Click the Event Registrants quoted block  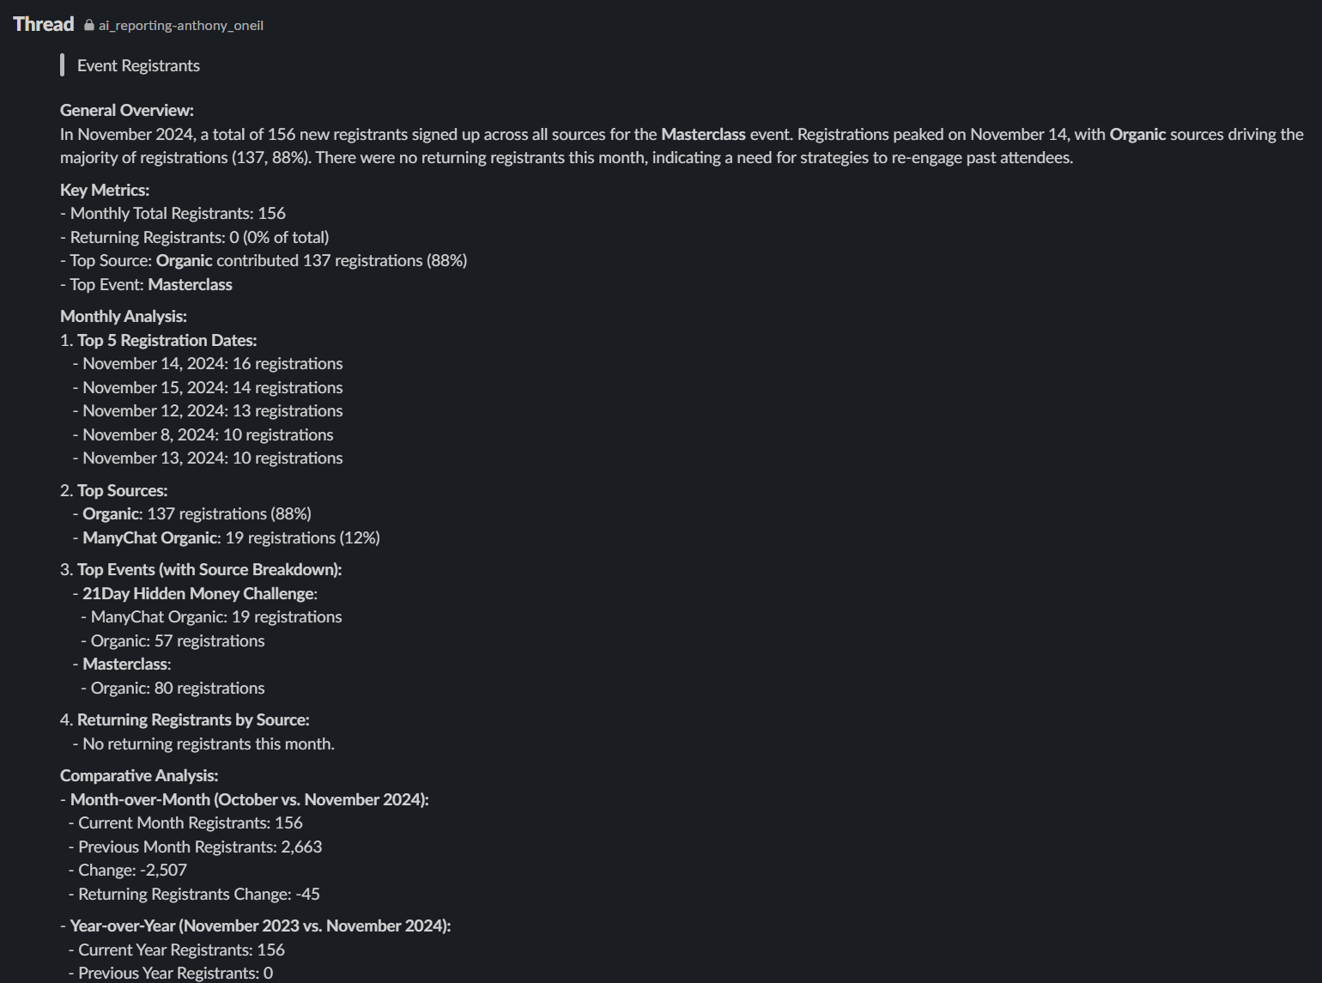[138, 65]
